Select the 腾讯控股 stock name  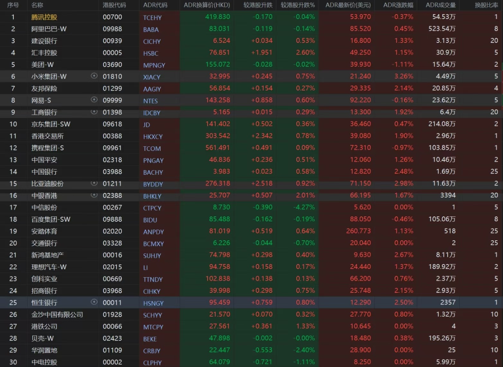click(x=44, y=17)
